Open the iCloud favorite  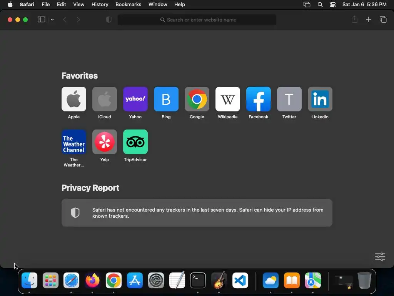tap(105, 99)
